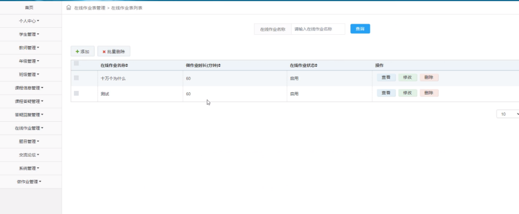View details of 十万个为什么 via 查看
519x214 pixels.
pos(386,77)
